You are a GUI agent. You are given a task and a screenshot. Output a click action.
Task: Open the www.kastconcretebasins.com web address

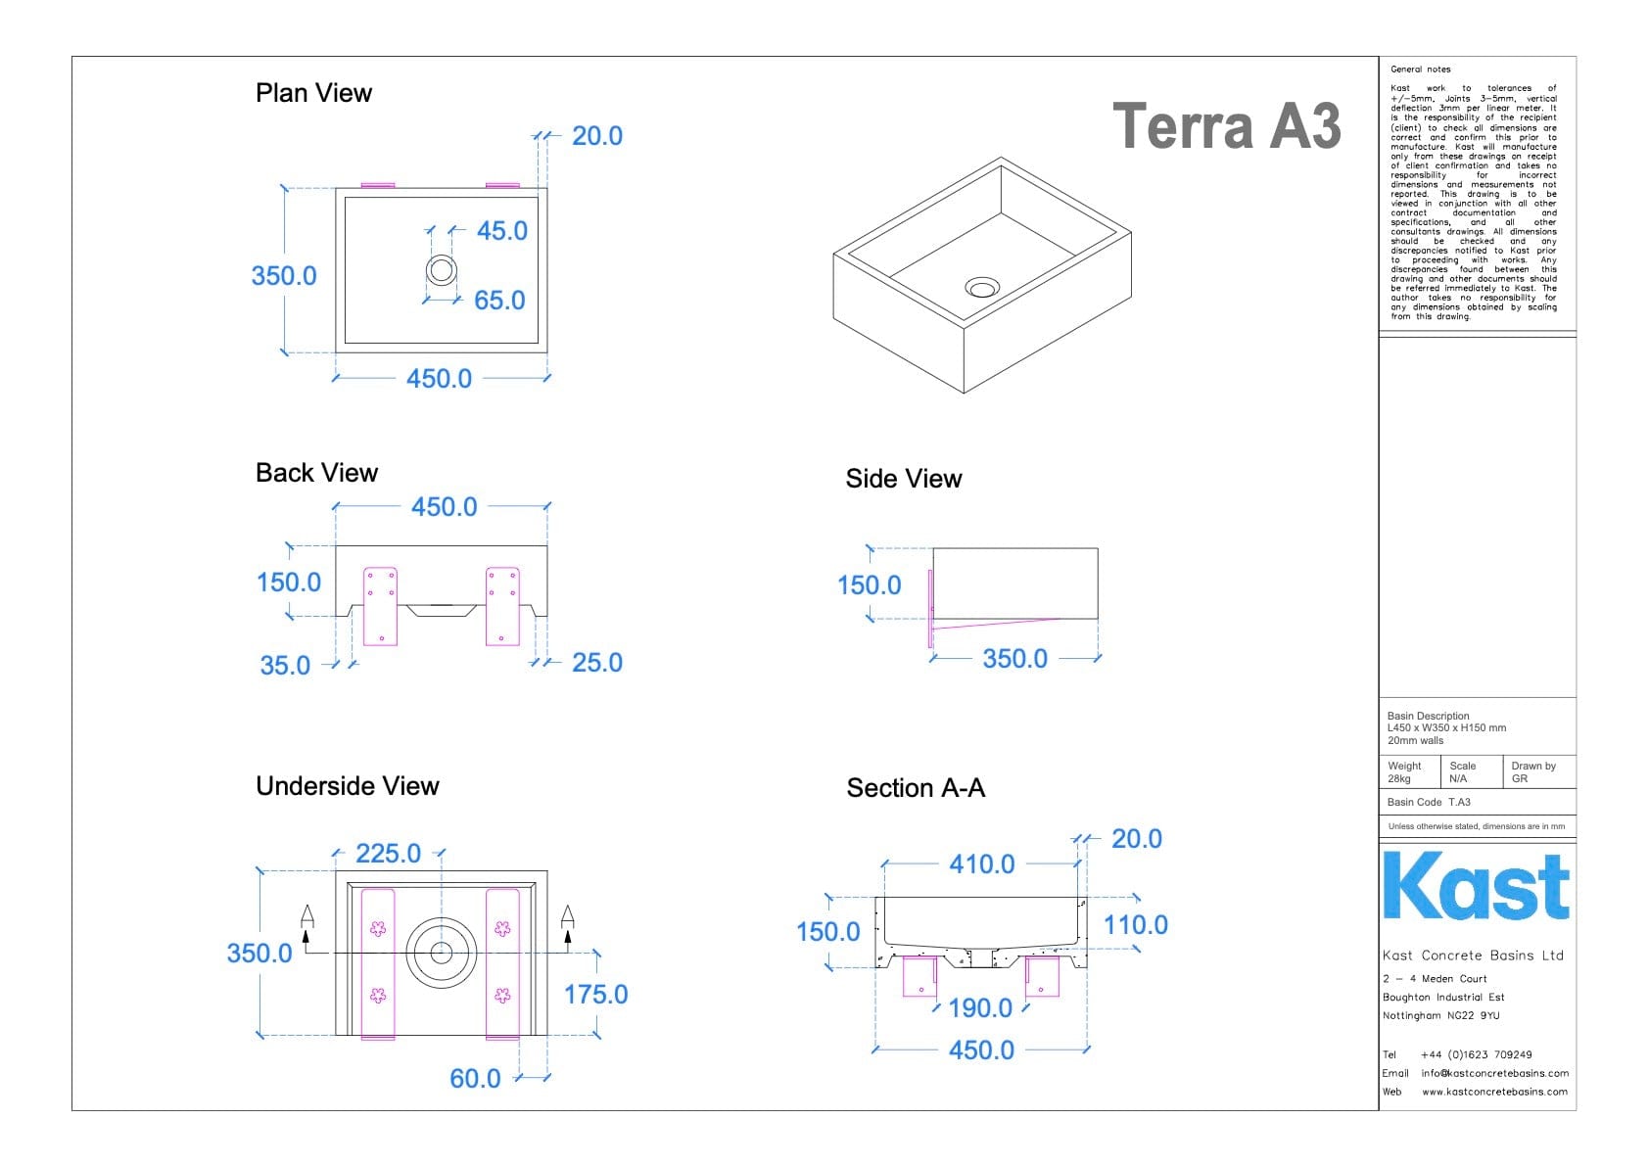1493,1092
